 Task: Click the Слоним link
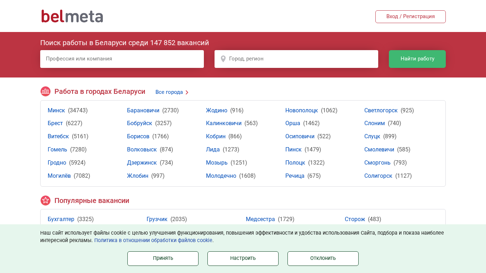tap(375, 123)
